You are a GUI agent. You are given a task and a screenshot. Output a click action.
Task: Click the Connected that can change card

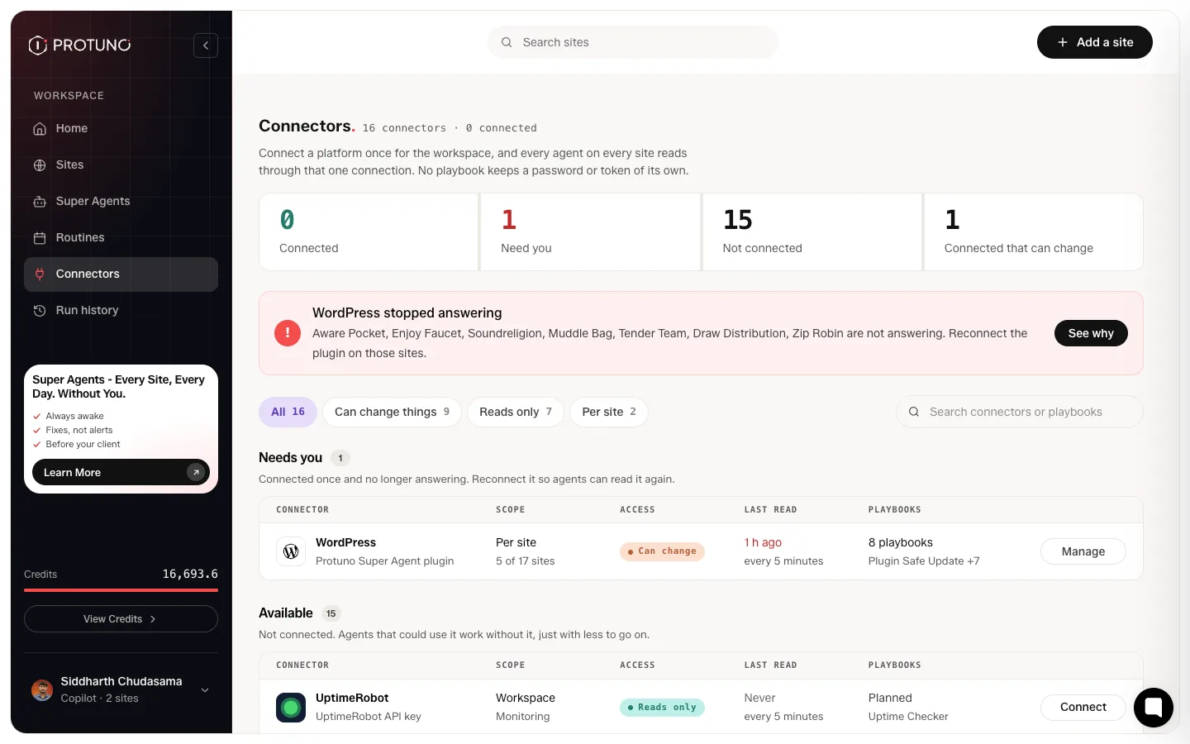(x=1034, y=231)
